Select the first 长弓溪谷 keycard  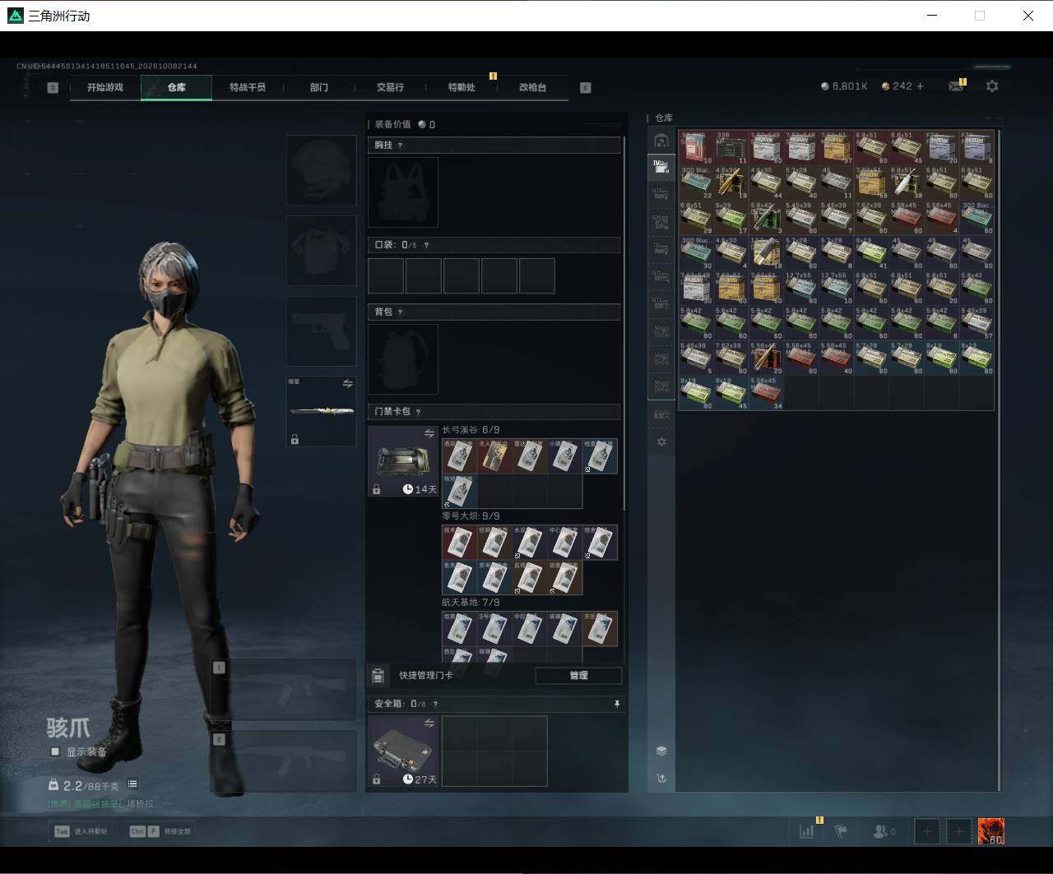tap(459, 455)
